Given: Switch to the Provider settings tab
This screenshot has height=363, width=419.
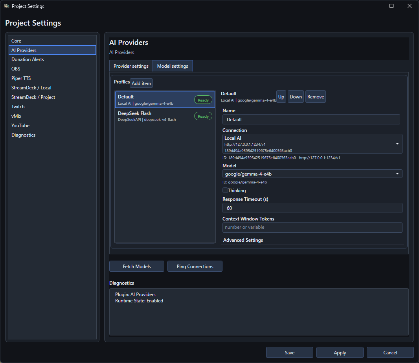Looking at the screenshot, I should [x=131, y=66].
